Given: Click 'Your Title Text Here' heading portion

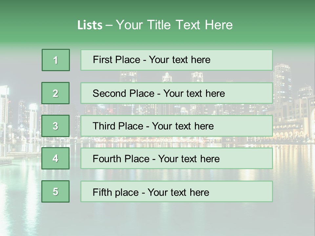Looking at the screenshot, I should coord(174,25).
